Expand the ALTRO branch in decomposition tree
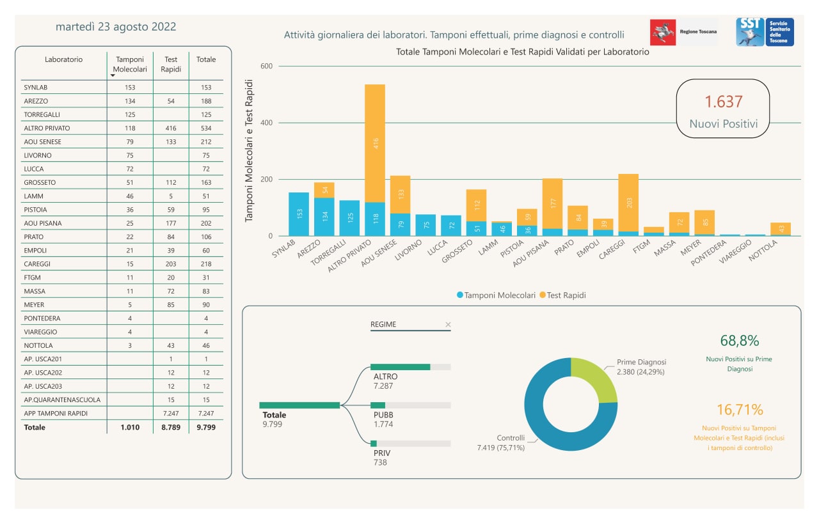Screen dimensions: 819x523 point(410,367)
